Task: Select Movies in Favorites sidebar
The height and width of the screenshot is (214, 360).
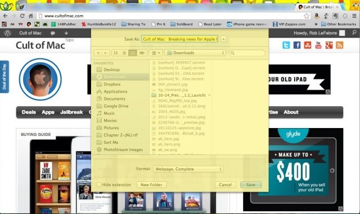Action: pos(110,121)
